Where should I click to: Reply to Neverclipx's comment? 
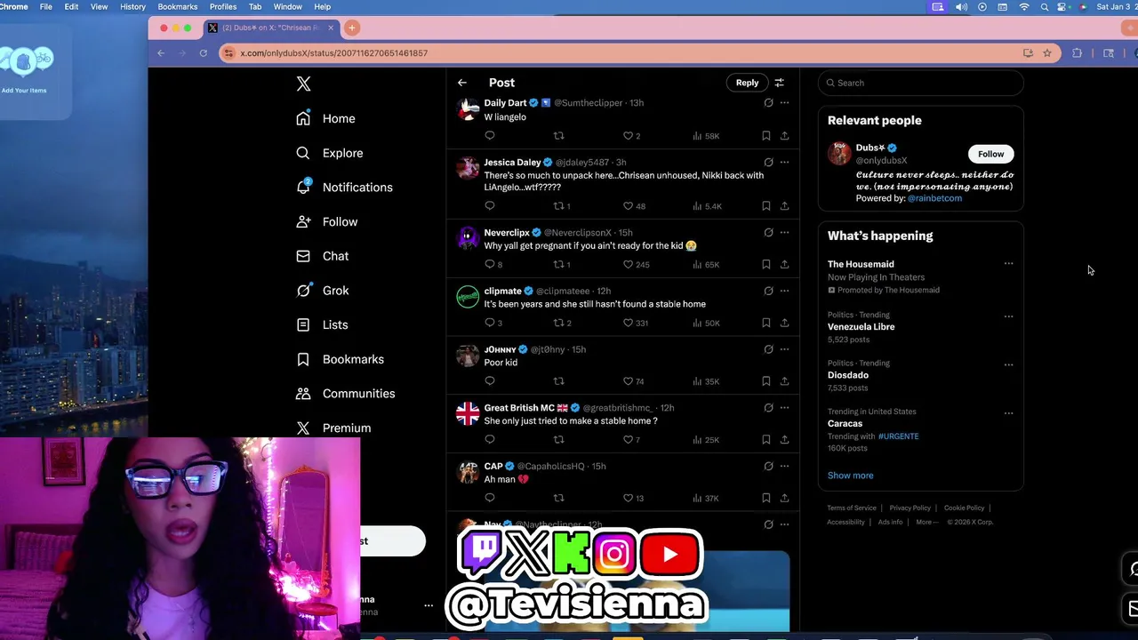click(490, 265)
